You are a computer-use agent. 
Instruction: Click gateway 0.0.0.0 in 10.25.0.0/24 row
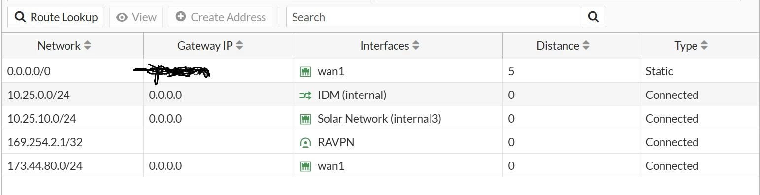click(165, 95)
